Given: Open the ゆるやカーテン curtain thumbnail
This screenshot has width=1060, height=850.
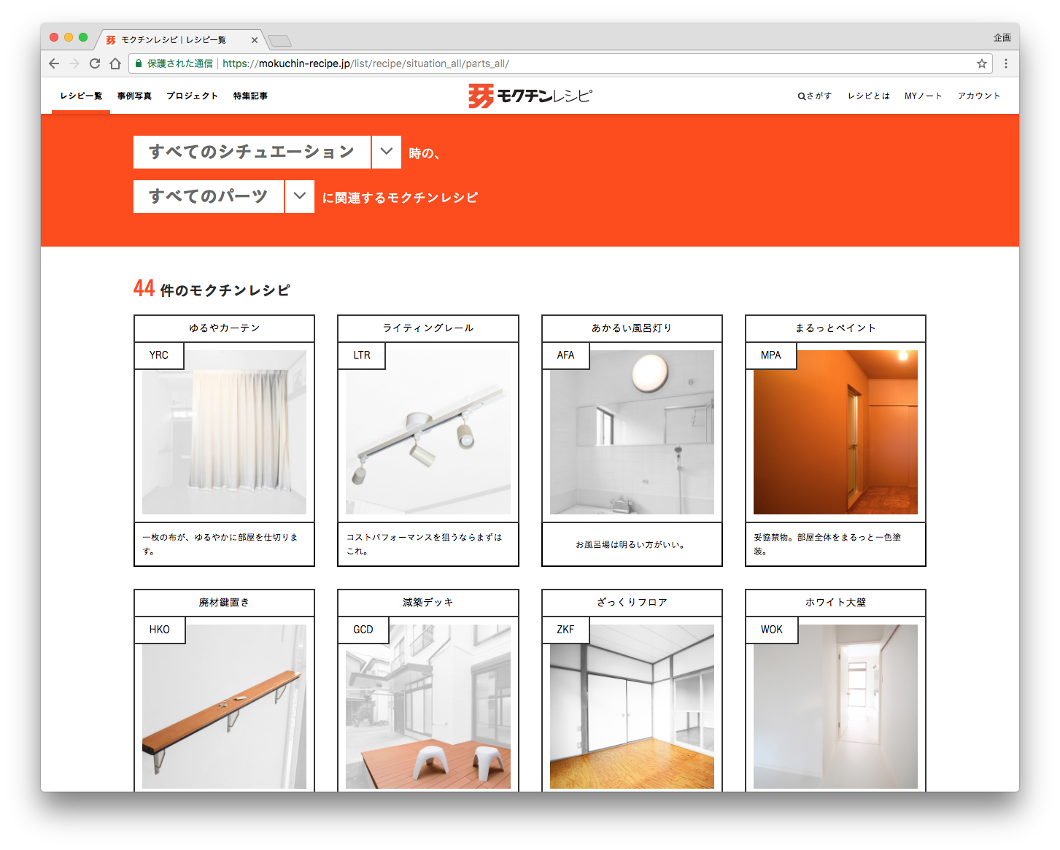Looking at the screenshot, I should click(x=224, y=432).
